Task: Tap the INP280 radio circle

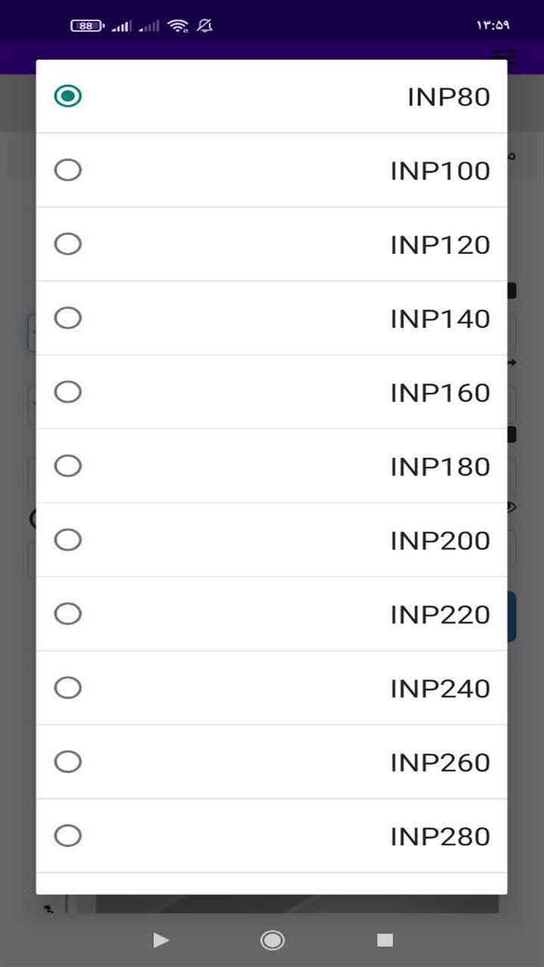Action: [x=68, y=836]
